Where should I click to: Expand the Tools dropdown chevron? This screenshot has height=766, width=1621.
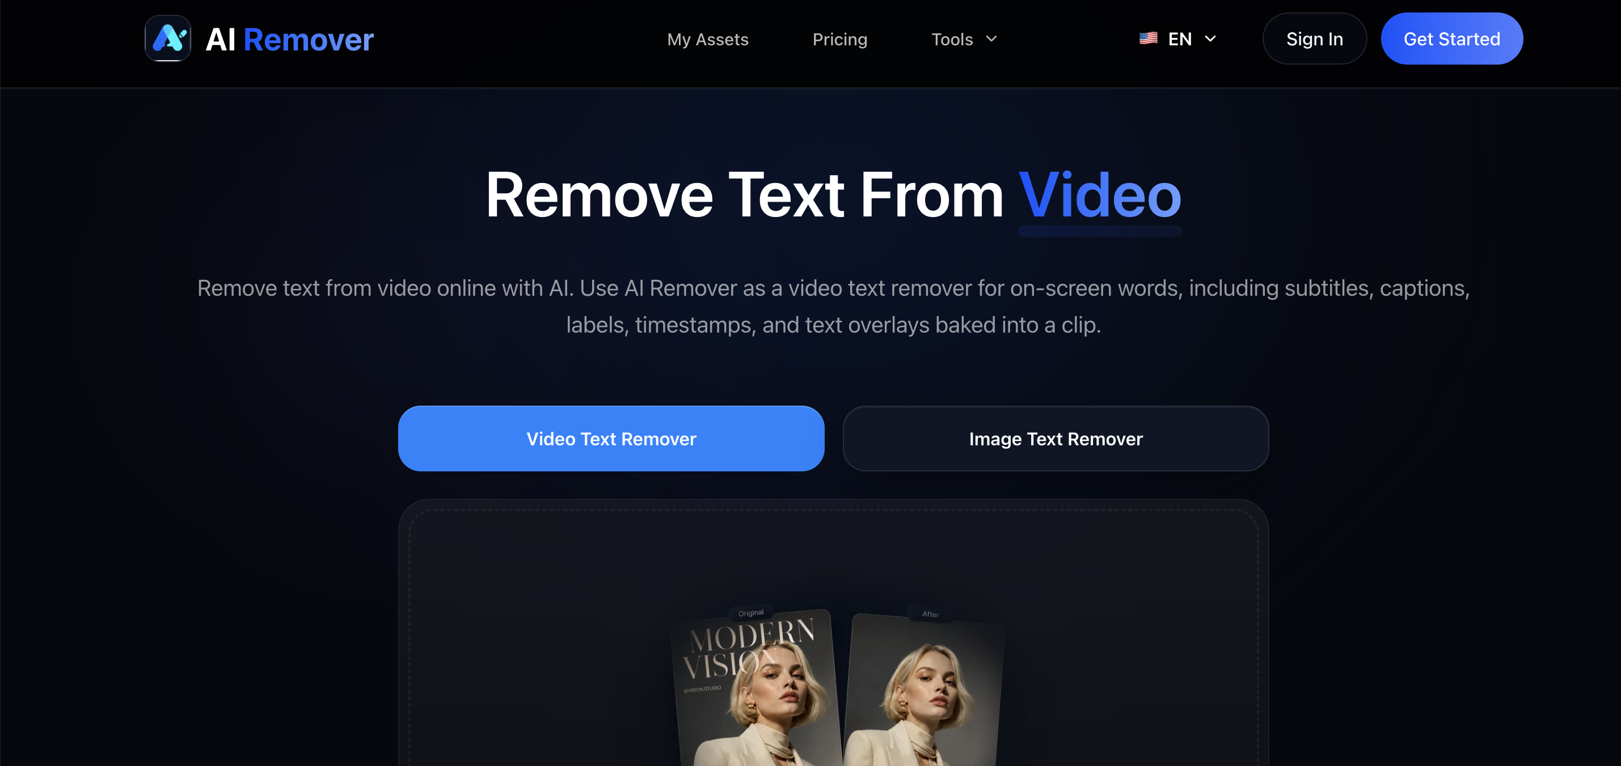pyautogui.click(x=991, y=39)
